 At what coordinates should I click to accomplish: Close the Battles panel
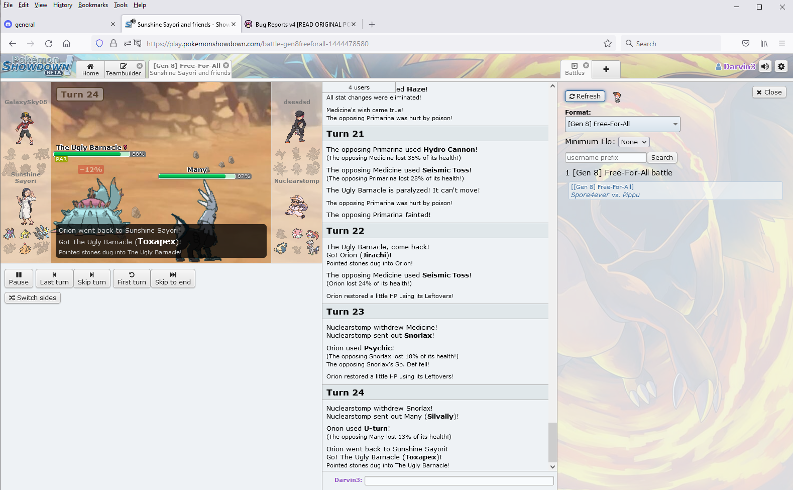click(769, 92)
